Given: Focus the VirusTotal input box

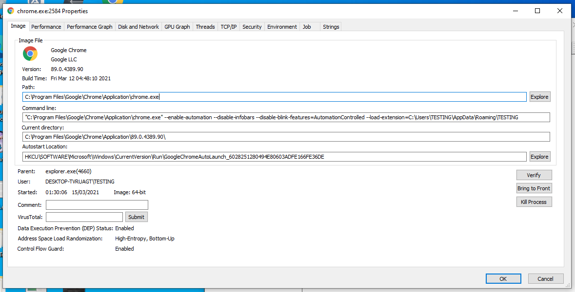Looking at the screenshot, I should coord(84,217).
